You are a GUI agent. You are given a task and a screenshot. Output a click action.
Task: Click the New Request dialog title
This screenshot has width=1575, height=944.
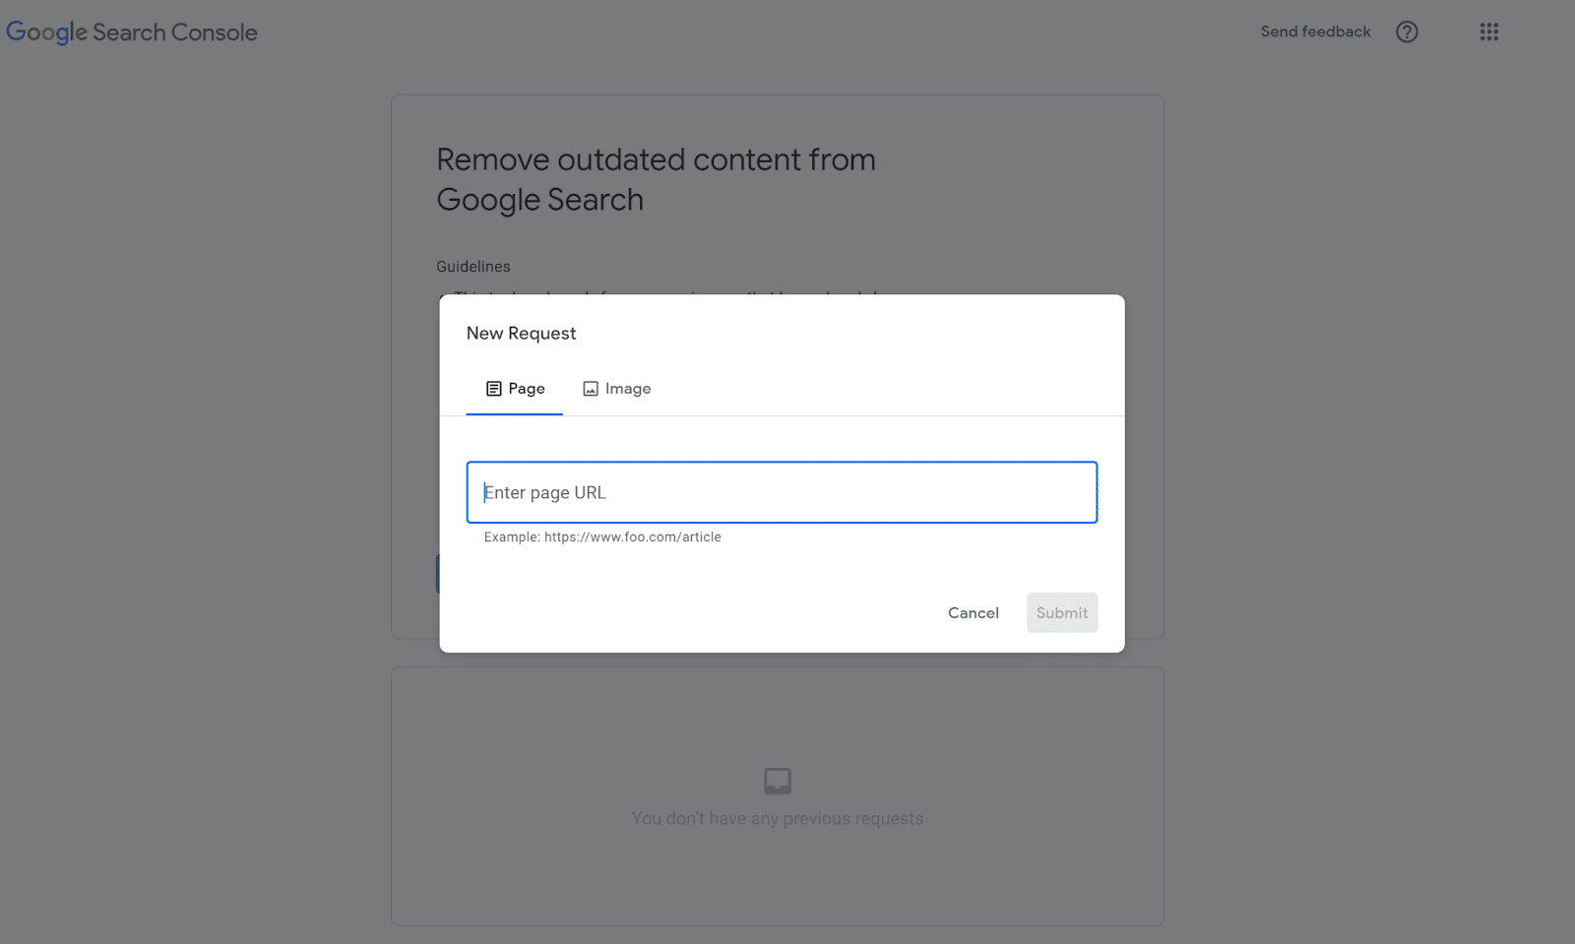[521, 333]
